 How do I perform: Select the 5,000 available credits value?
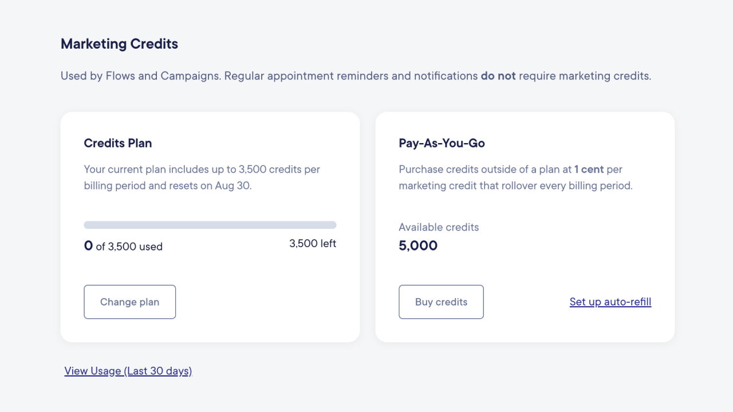(418, 245)
